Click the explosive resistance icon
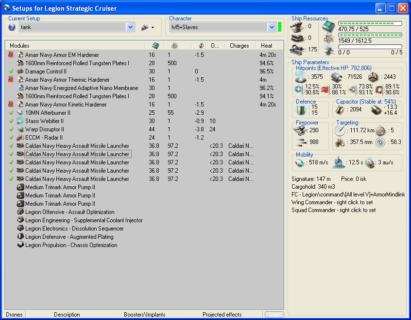The width and height of the screenshot is (411, 320). tap(379, 89)
